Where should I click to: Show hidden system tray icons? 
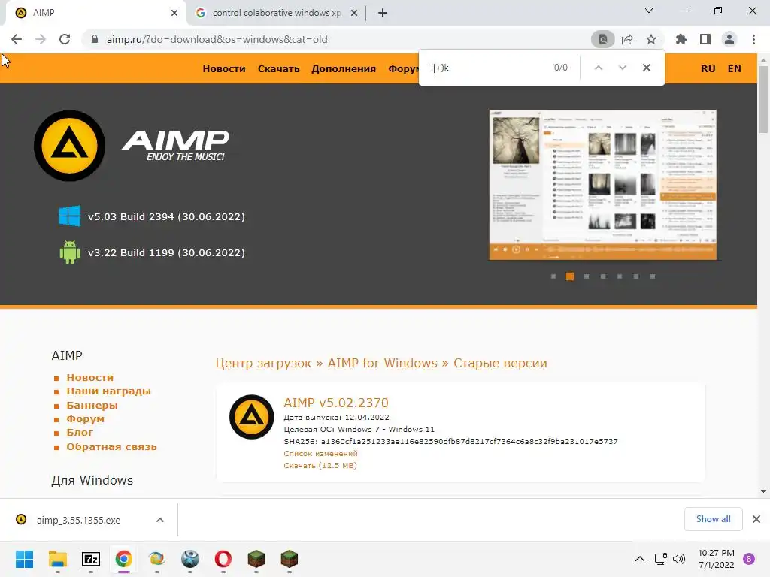coord(640,559)
